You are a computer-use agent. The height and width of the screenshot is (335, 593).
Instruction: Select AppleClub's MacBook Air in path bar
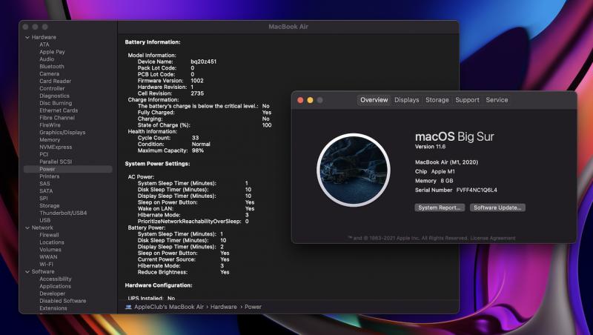click(169, 307)
